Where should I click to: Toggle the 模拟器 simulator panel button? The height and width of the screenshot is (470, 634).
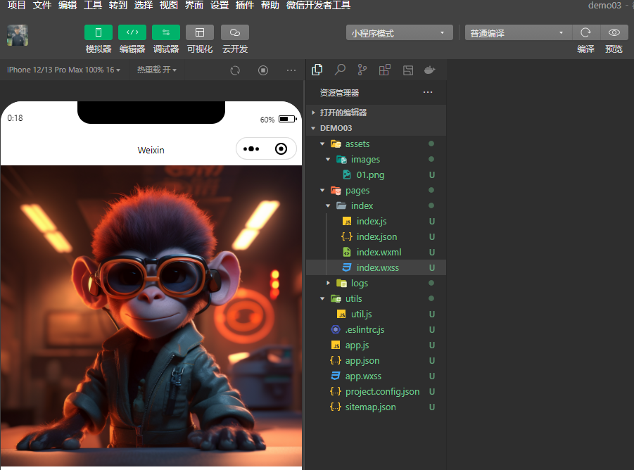tap(99, 32)
